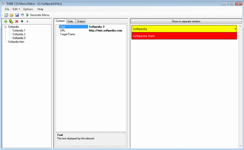The height and width of the screenshot is (150, 244).
Task: Select Softpedia 3 in the tree
Action: pos(19,38)
